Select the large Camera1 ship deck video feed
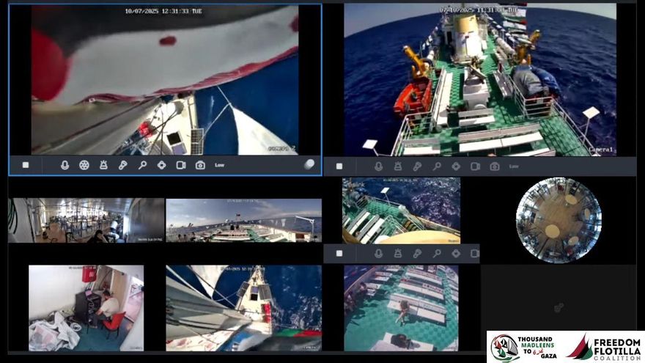The image size is (645, 363). click(480, 80)
